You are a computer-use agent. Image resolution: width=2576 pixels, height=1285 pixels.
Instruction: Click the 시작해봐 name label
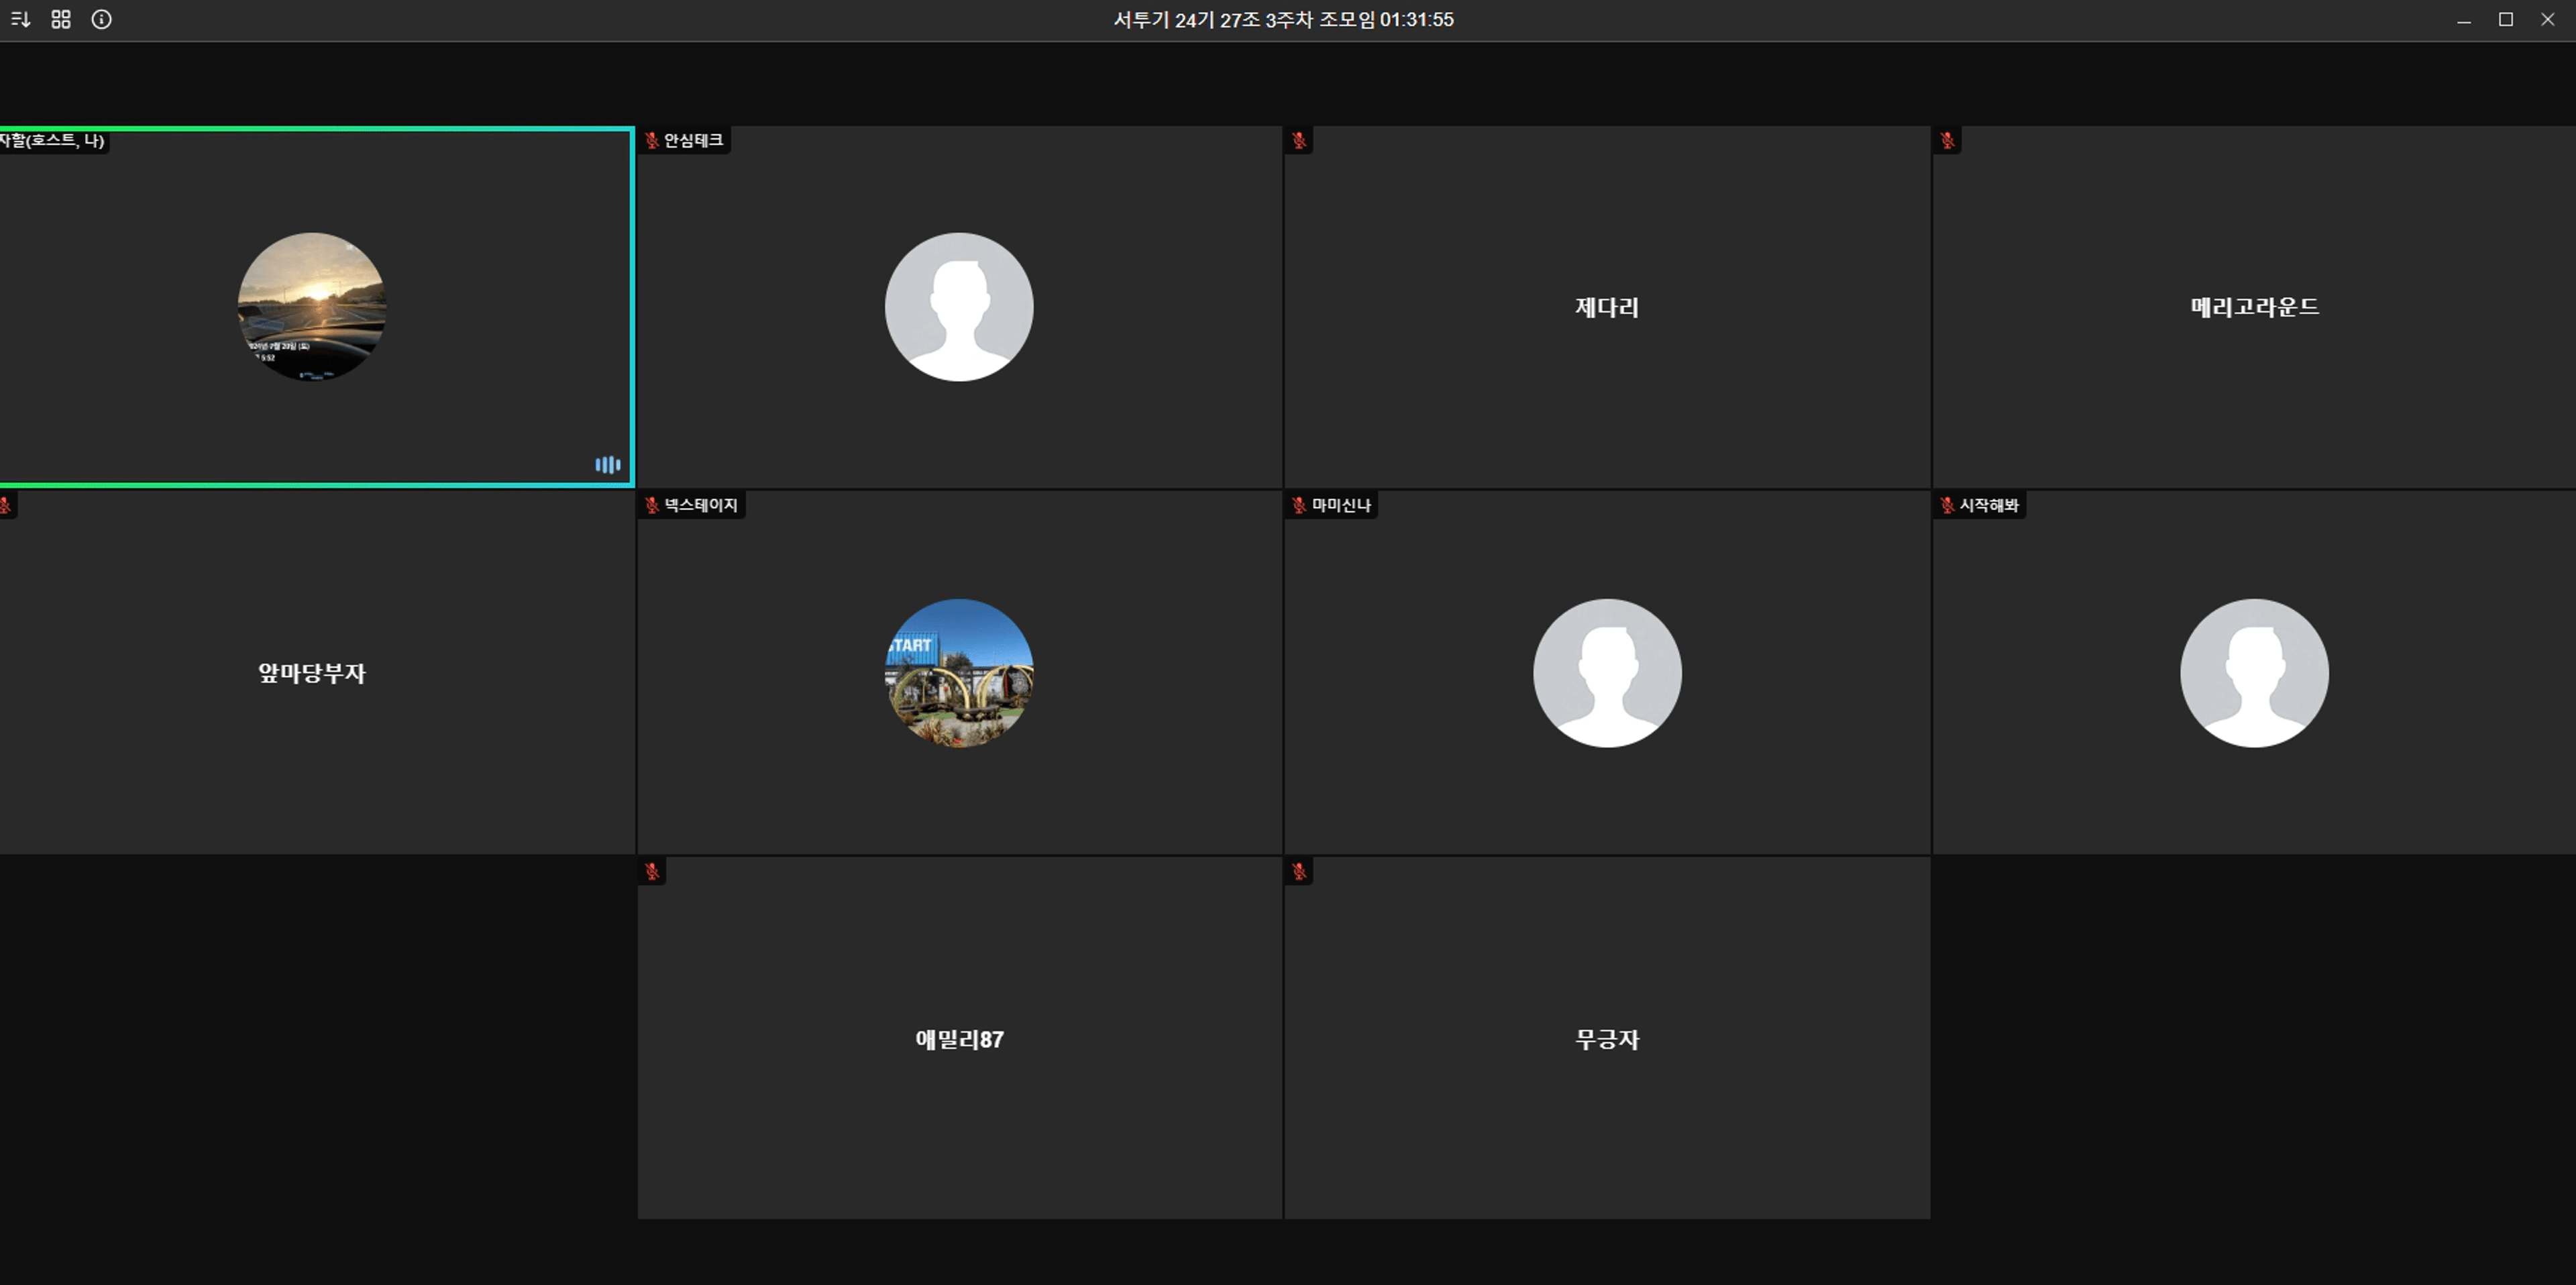pos(1989,506)
